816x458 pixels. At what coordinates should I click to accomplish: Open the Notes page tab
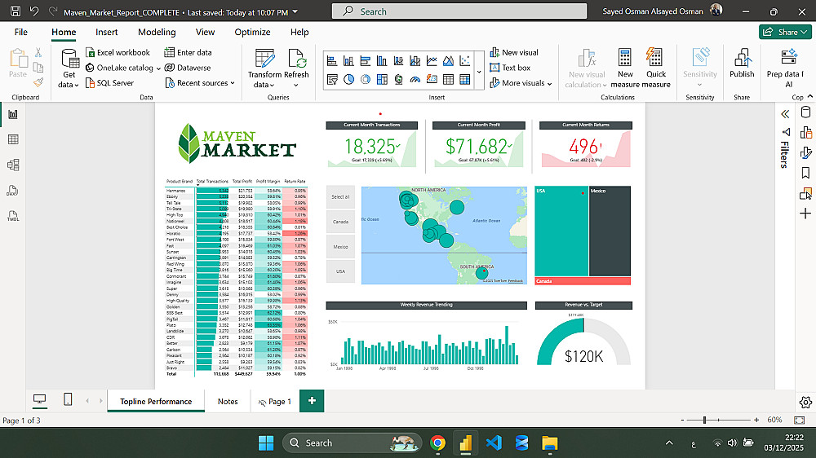pyautogui.click(x=228, y=401)
